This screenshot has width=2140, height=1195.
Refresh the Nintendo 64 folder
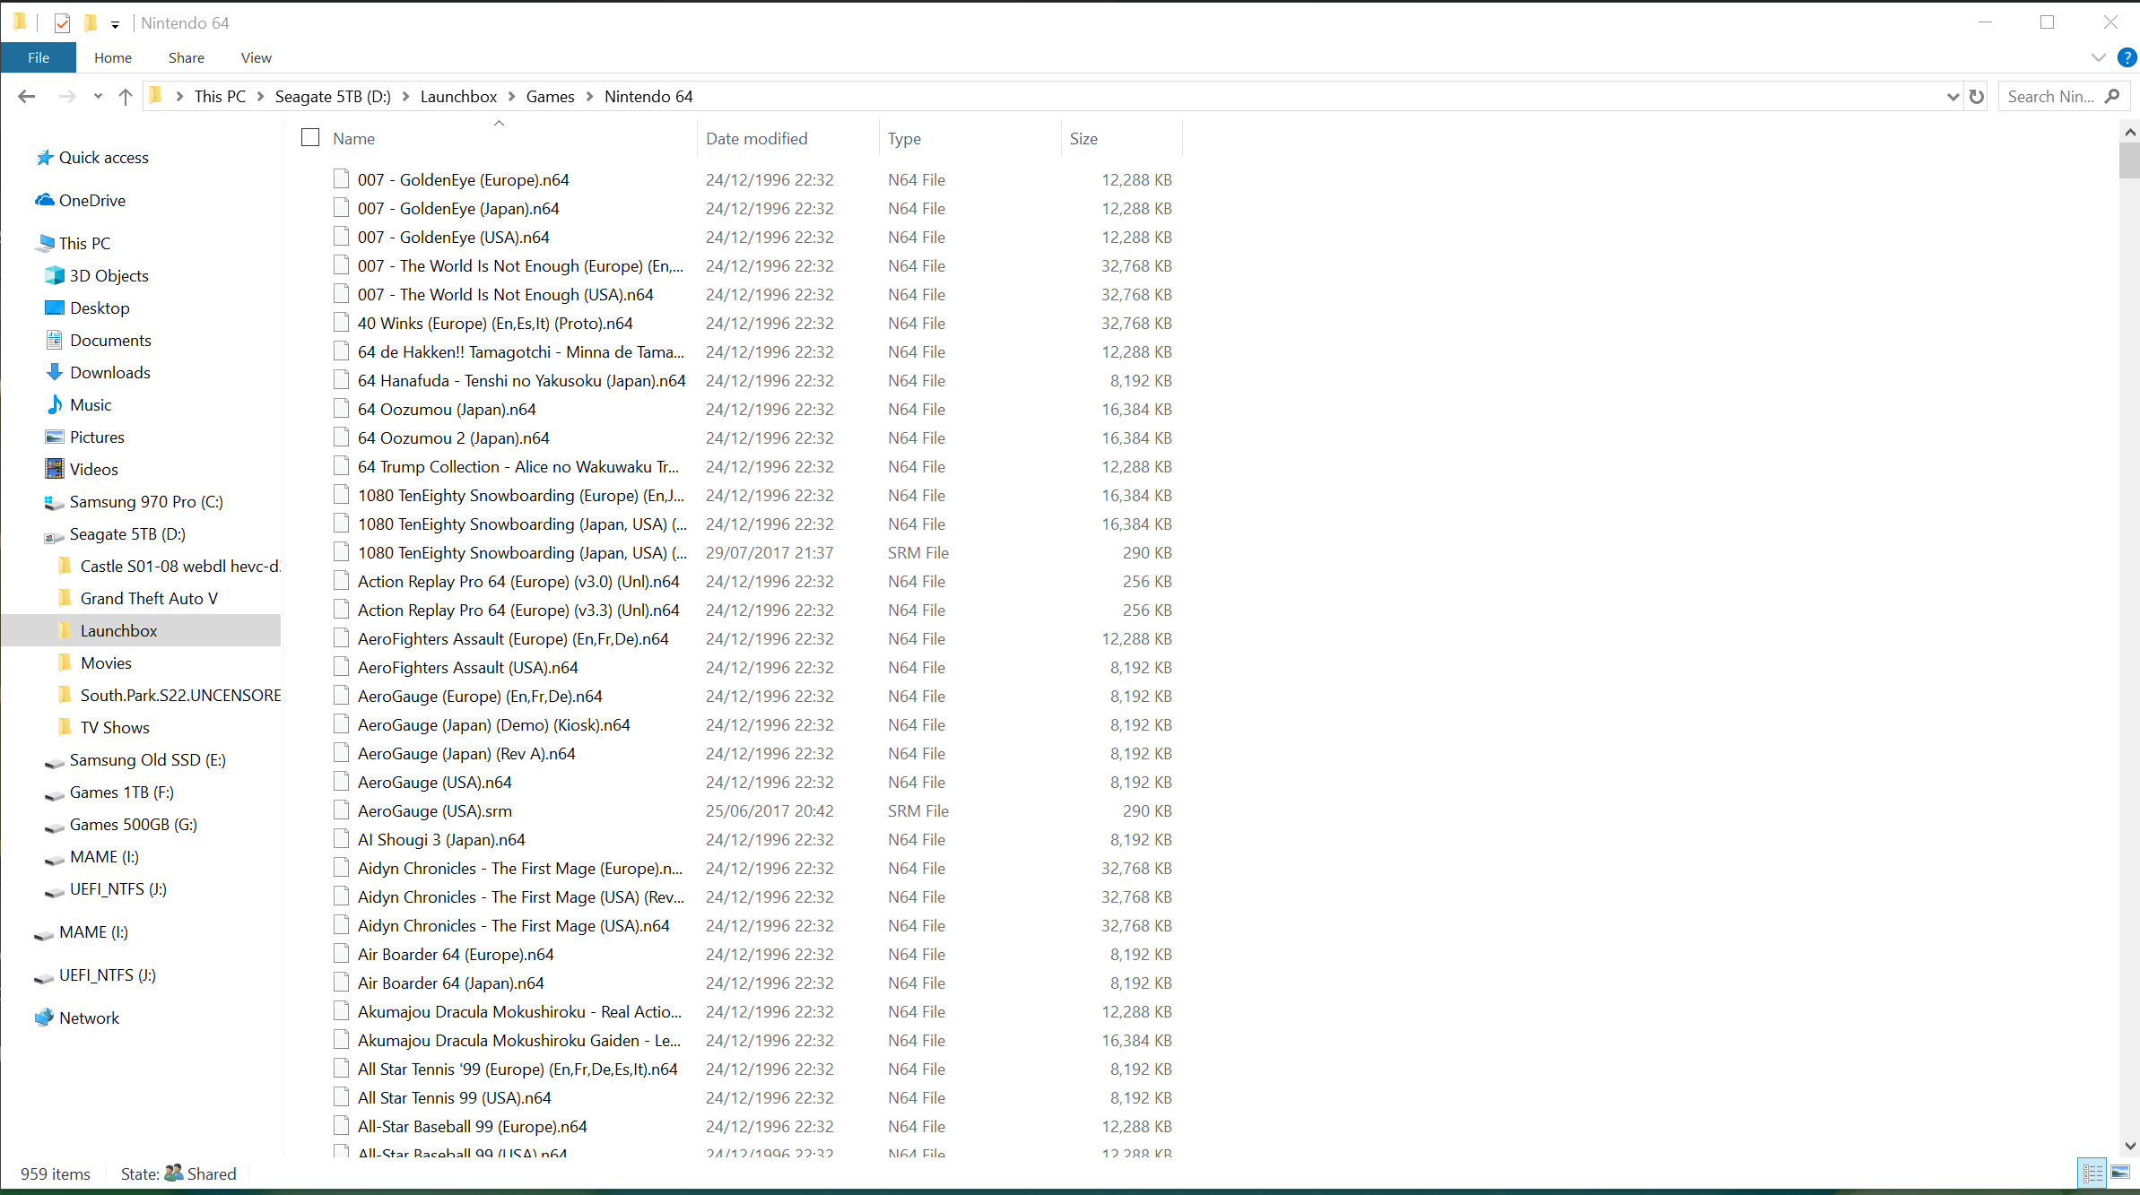coord(1977,96)
